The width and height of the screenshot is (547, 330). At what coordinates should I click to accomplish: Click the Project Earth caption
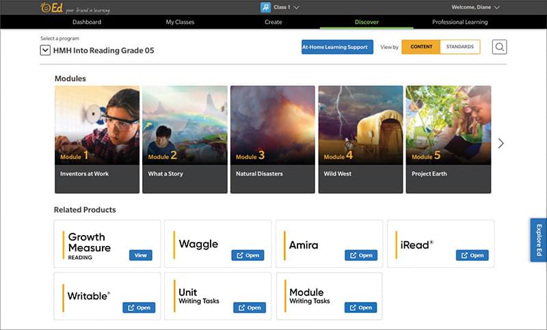[x=429, y=174]
